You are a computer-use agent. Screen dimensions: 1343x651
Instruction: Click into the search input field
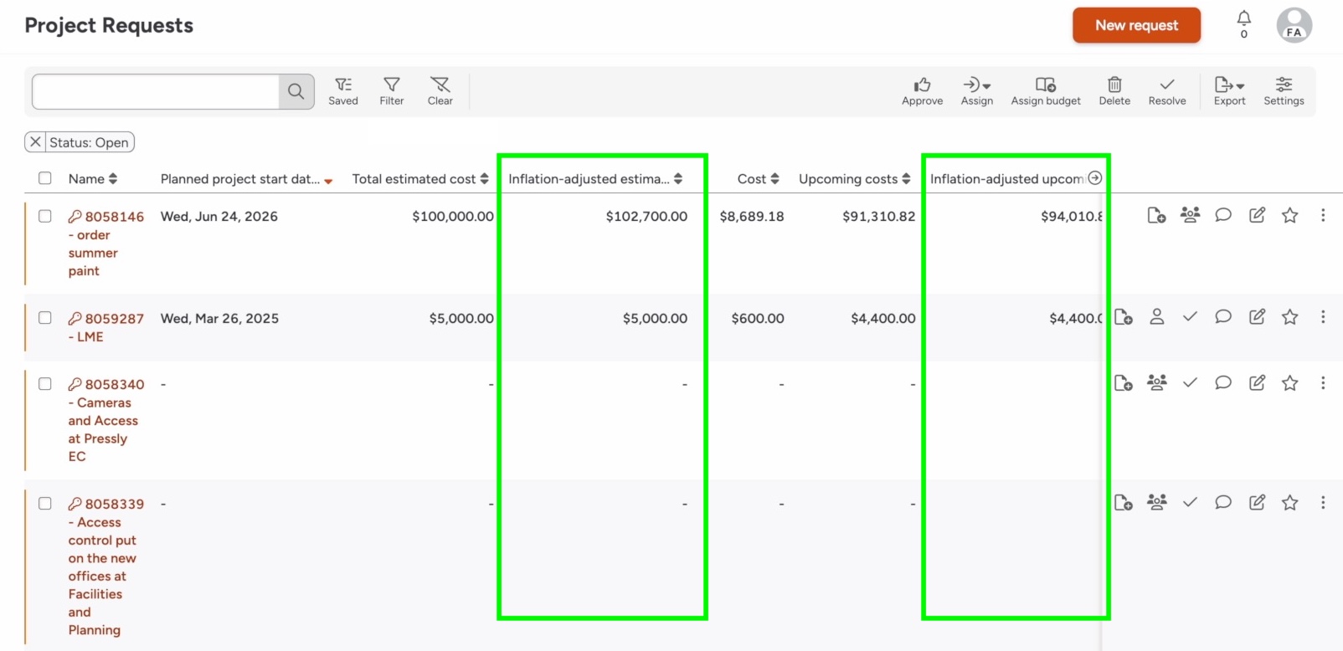[156, 91]
